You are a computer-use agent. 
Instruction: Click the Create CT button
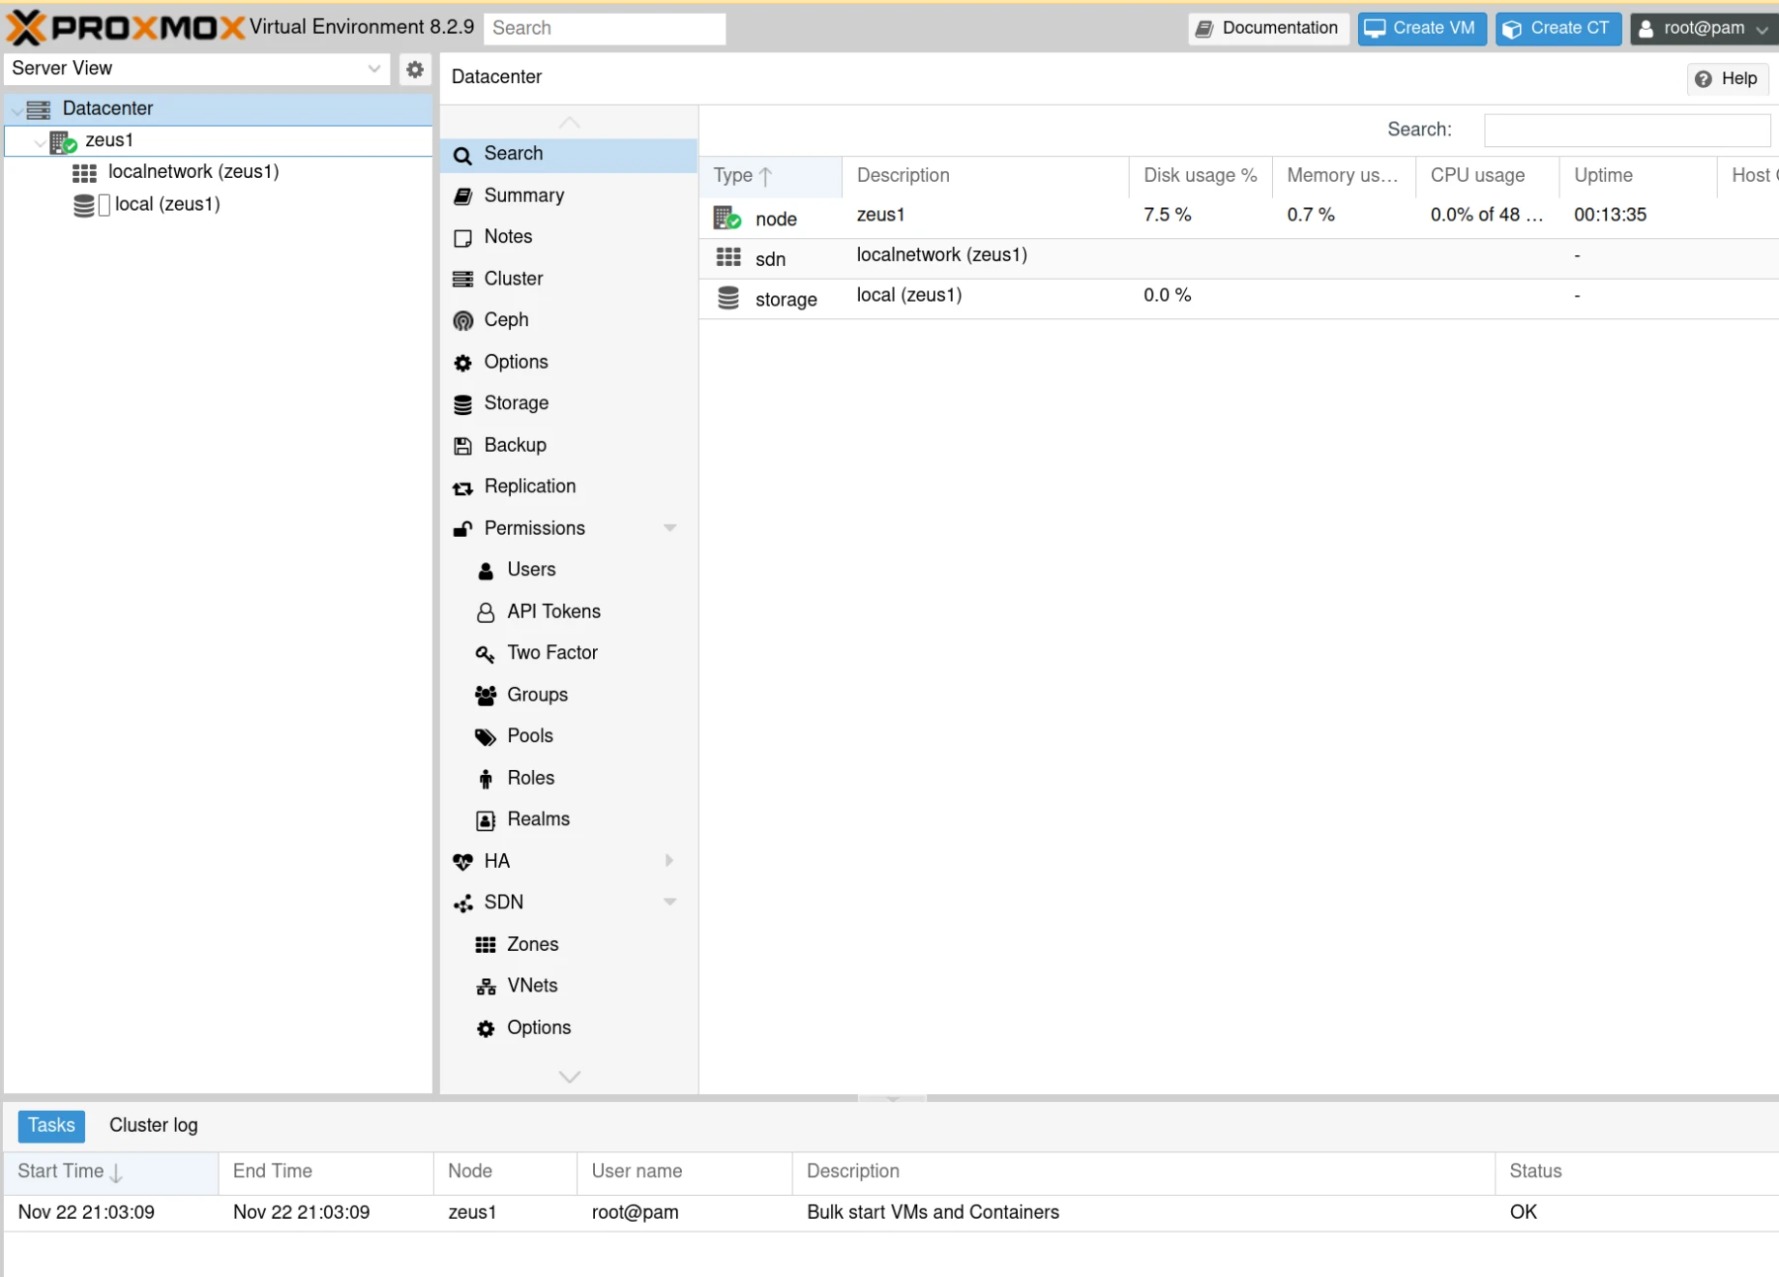point(1558,29)
